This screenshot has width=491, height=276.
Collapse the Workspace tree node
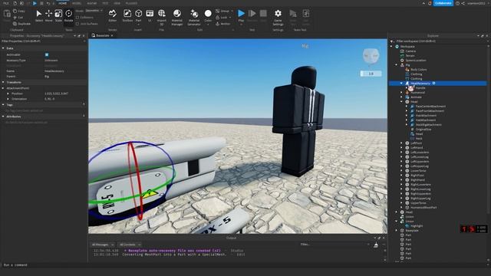[391, 46]
